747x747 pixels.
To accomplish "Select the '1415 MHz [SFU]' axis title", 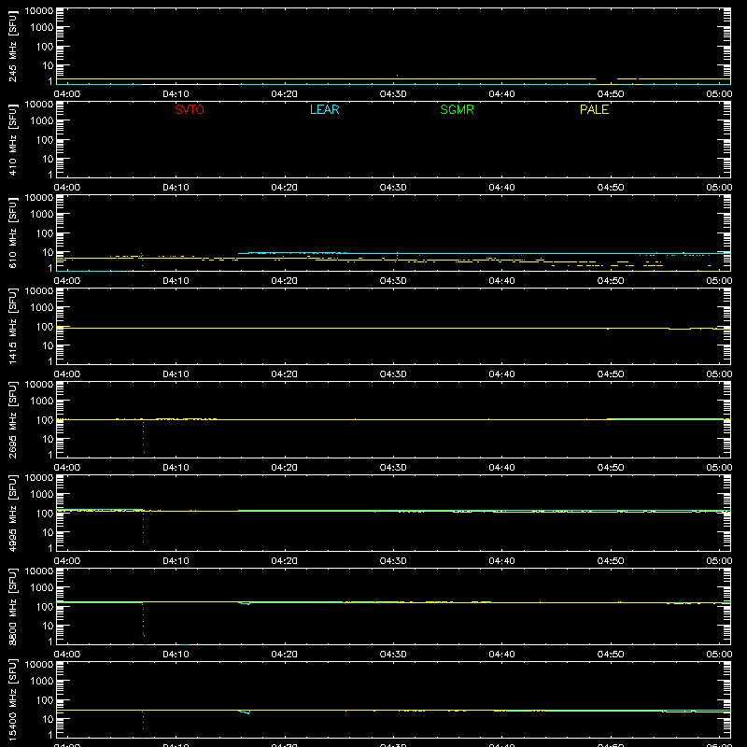I will pyautogui.click(x=12, y=326).
